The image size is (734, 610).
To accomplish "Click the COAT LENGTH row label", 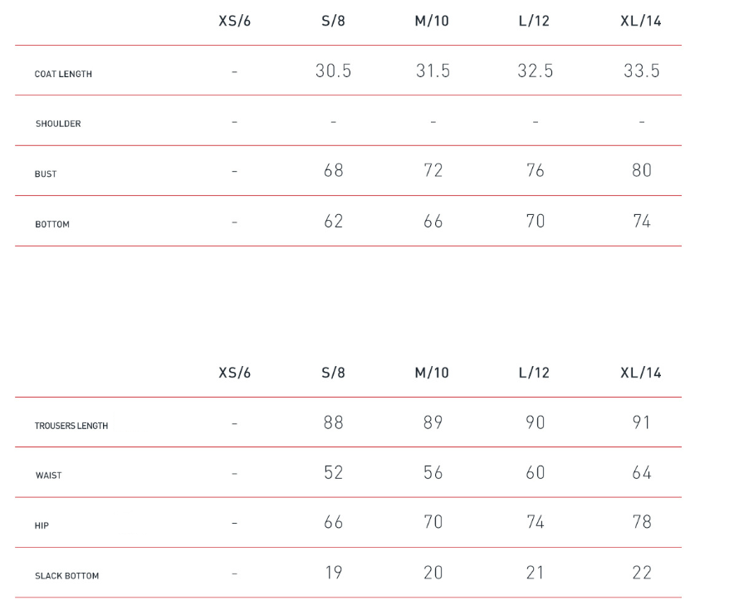I will coord(63,74).
